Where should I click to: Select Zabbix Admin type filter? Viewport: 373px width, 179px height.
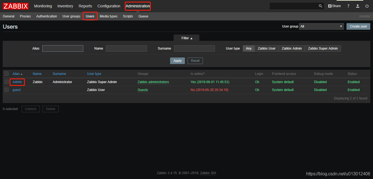pos(292,48)
